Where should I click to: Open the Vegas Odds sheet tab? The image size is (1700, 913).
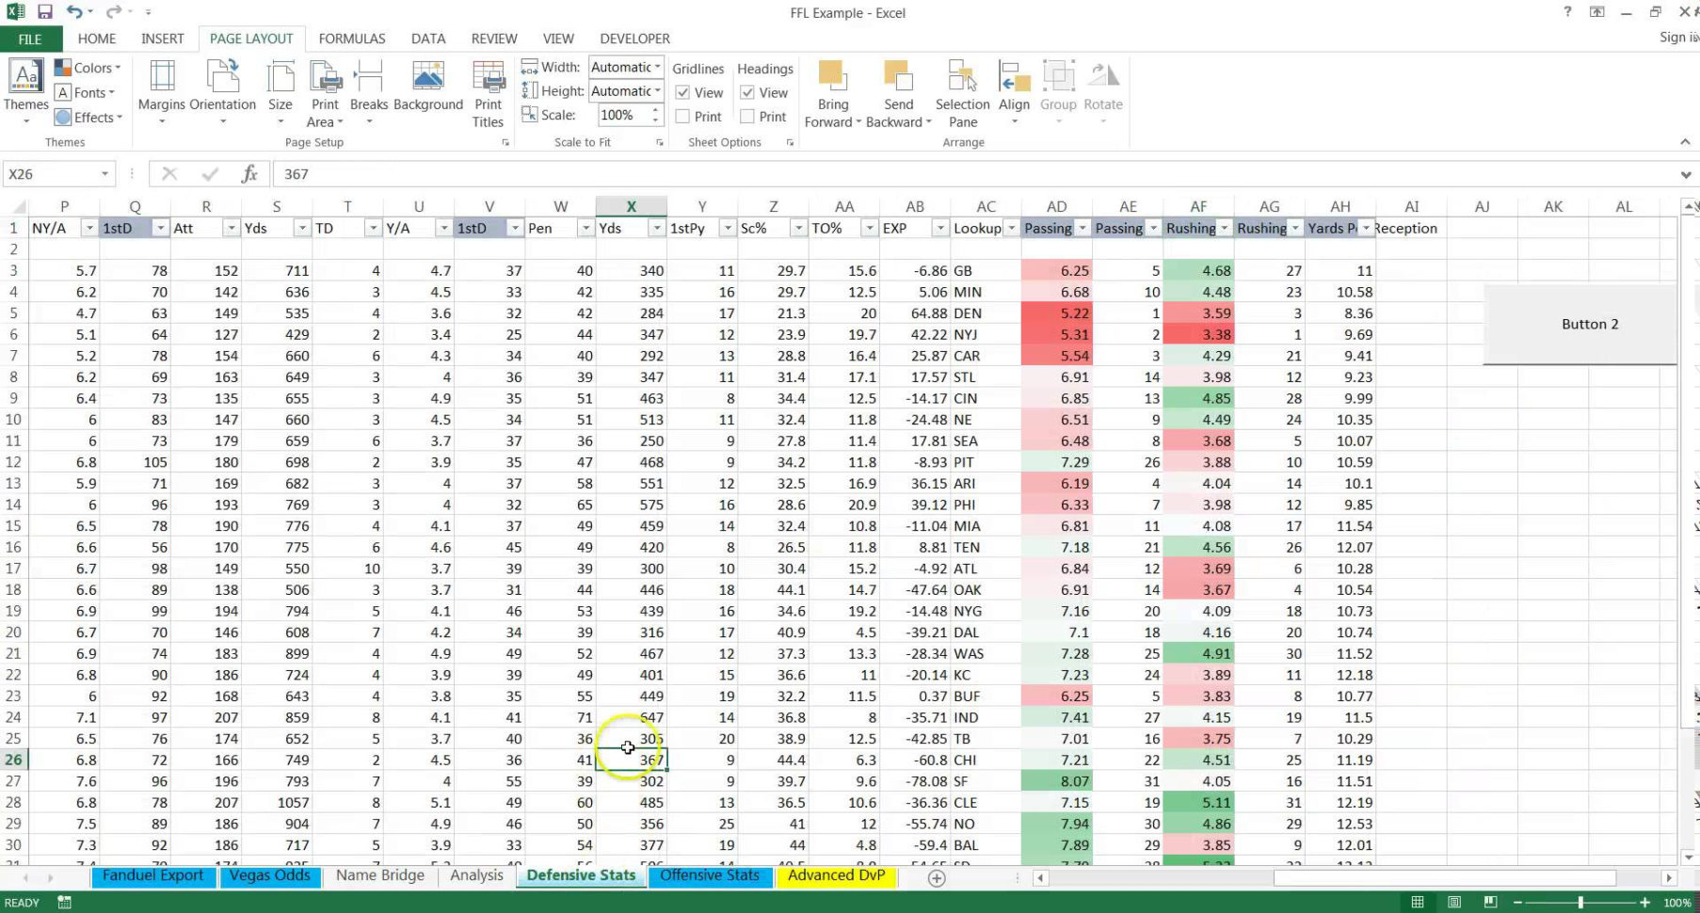click(270, 875)
